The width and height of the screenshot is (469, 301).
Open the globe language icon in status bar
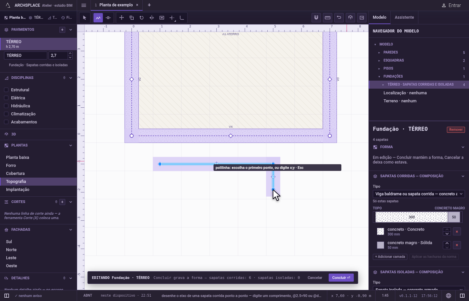pyautogui.click(x=449, y=296)
